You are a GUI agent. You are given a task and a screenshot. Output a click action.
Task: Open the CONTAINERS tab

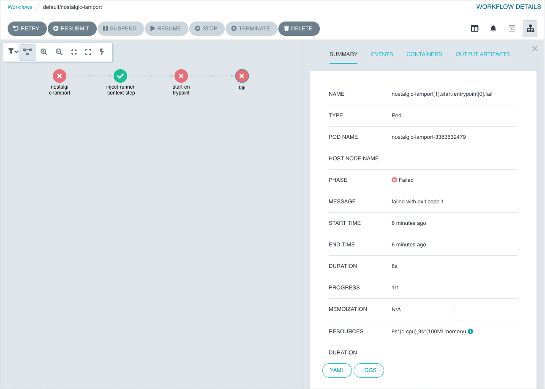click(x=424, y=54)
